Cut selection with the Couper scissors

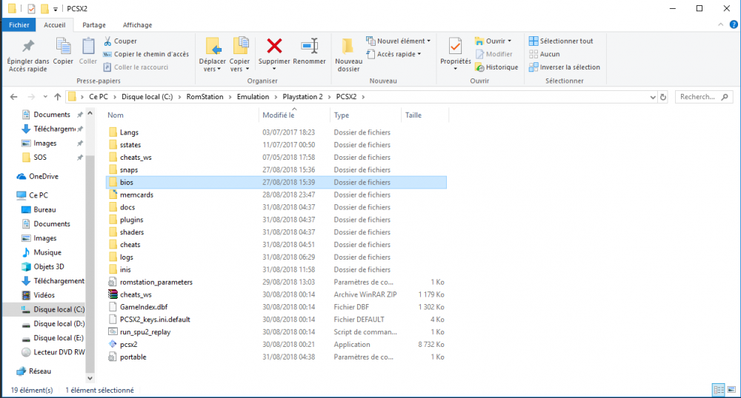tap(120, 41)
